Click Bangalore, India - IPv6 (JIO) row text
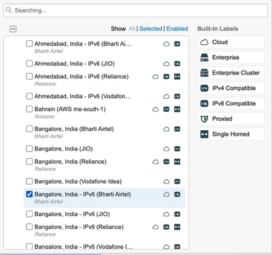Viewport: 272px width, 255px height. click(x=72, y=214)
